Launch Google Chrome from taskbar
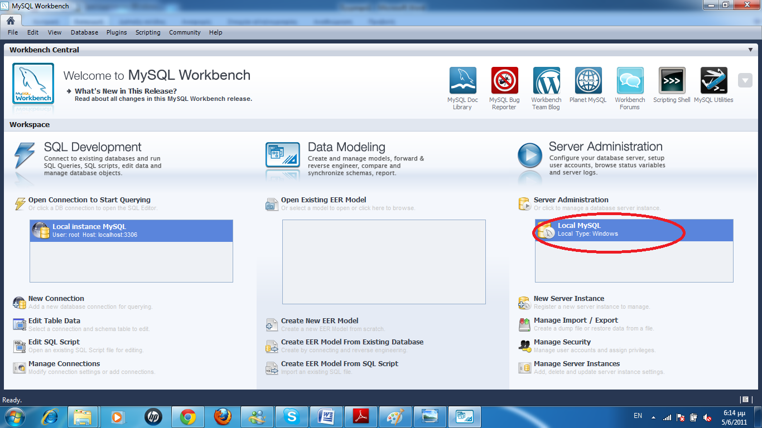 187,417
